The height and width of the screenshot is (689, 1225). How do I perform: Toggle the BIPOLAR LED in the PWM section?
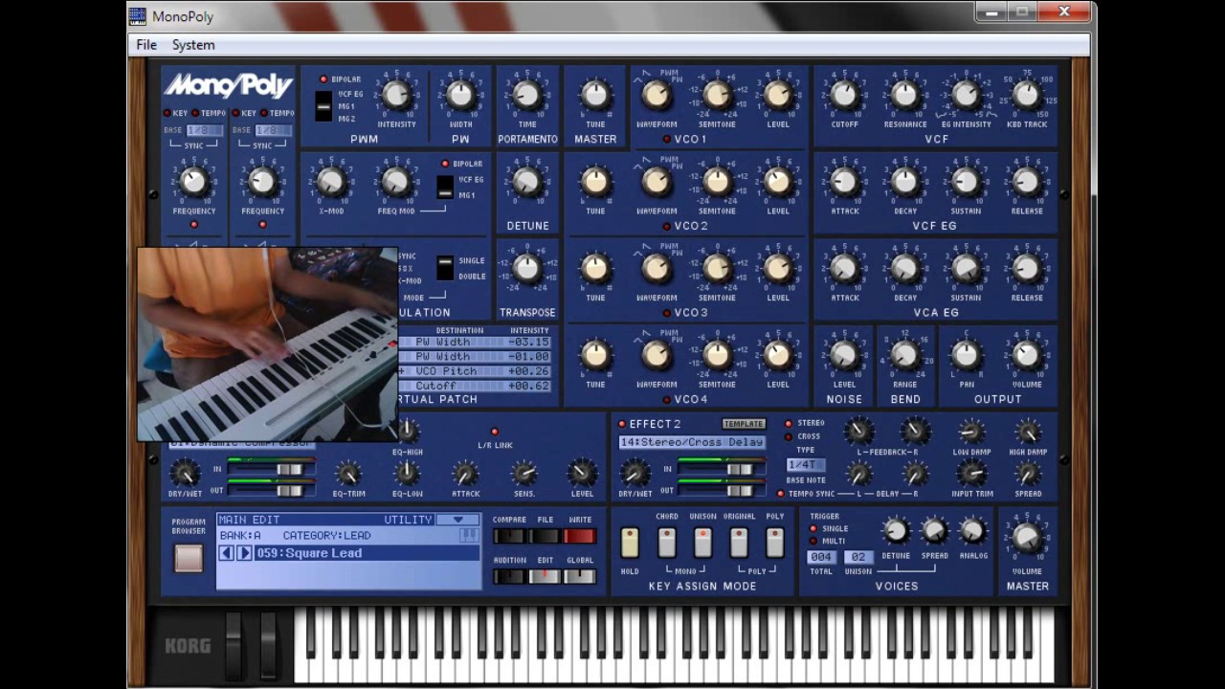(x=323, y=79)
